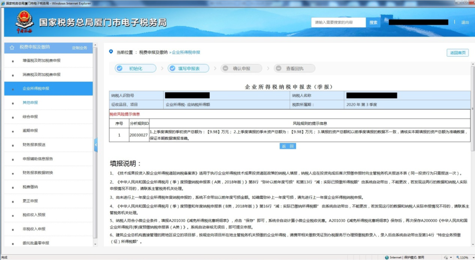Go to the 查看回执 step
The image size is (475, 260).
tap(294, 69)
